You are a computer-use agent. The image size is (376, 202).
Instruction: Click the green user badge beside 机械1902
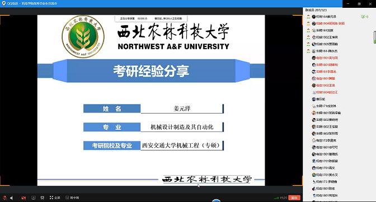pos(308,37)
